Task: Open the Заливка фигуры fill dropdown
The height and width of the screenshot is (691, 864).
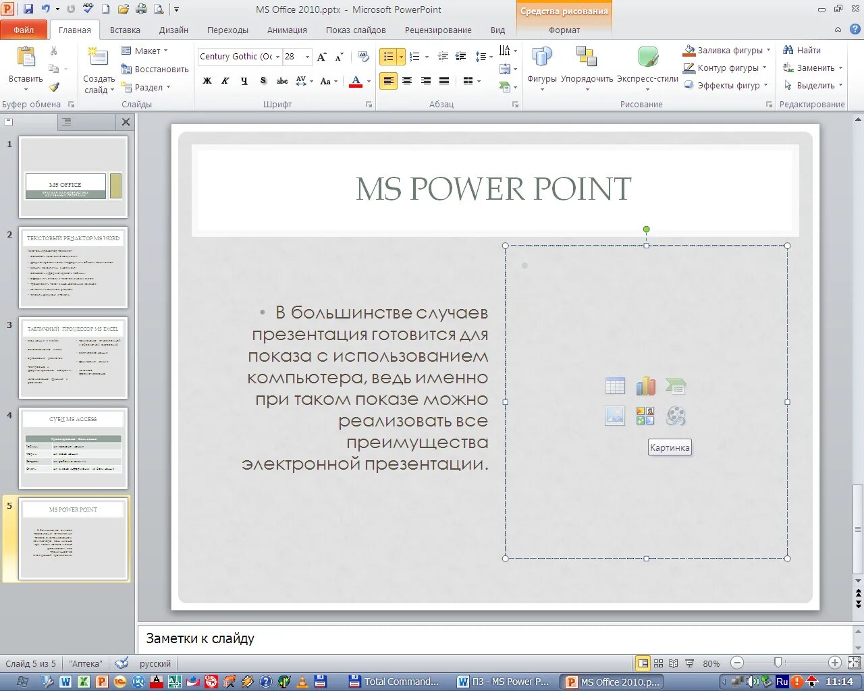Action: point(727,51)
